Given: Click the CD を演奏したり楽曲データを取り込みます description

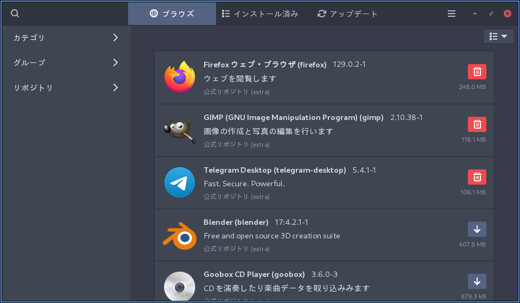Looking at the screenshot, I should pos(287,288).
